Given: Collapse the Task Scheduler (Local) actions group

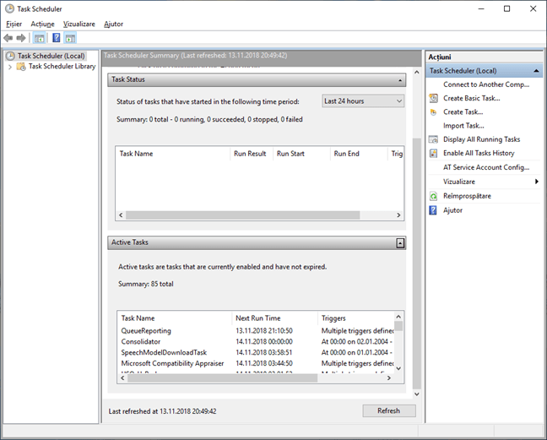Looking at the screenshot, I should pos(536,71).
